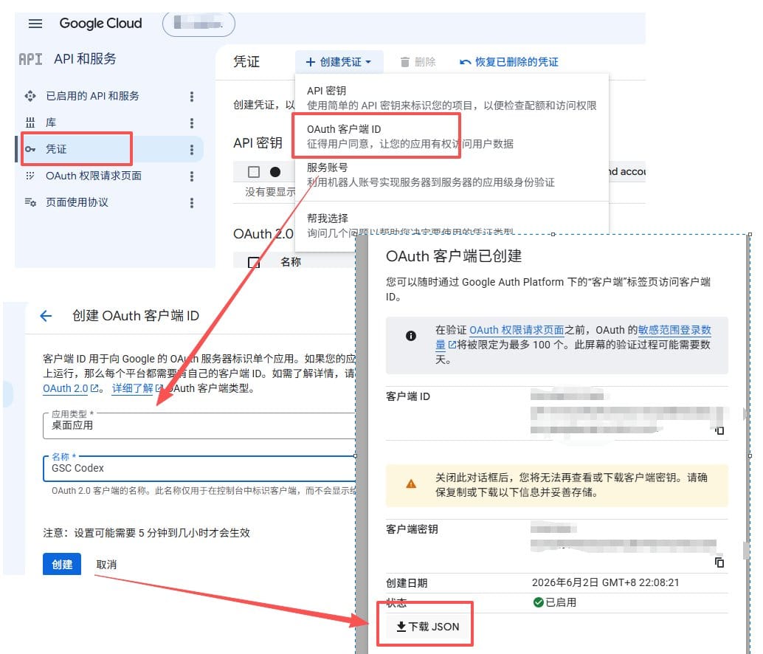The image size is (763, 654).
Task: Open 已启用的 API 和服务 in sidebar
Action: pos(92,96)
